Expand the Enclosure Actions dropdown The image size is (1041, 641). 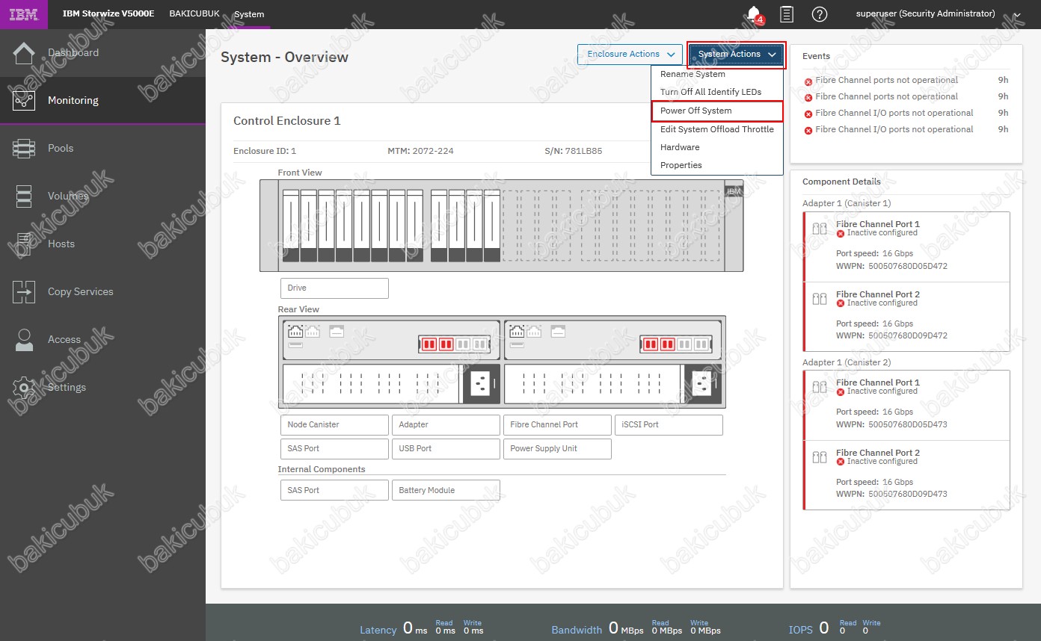tap(630, 55)
